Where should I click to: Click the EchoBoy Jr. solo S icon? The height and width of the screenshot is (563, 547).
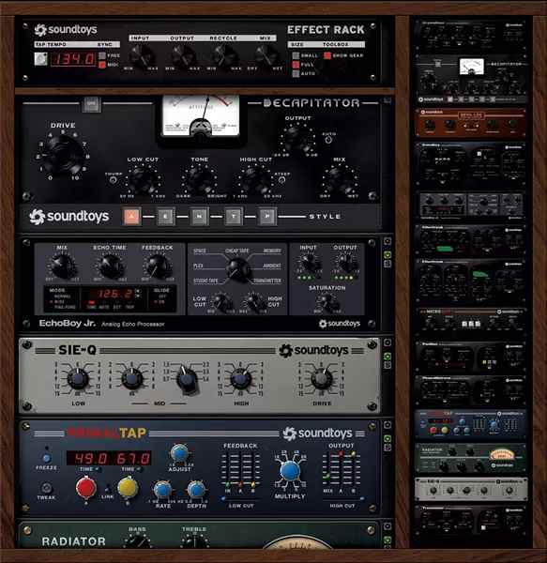click(387, 264)
